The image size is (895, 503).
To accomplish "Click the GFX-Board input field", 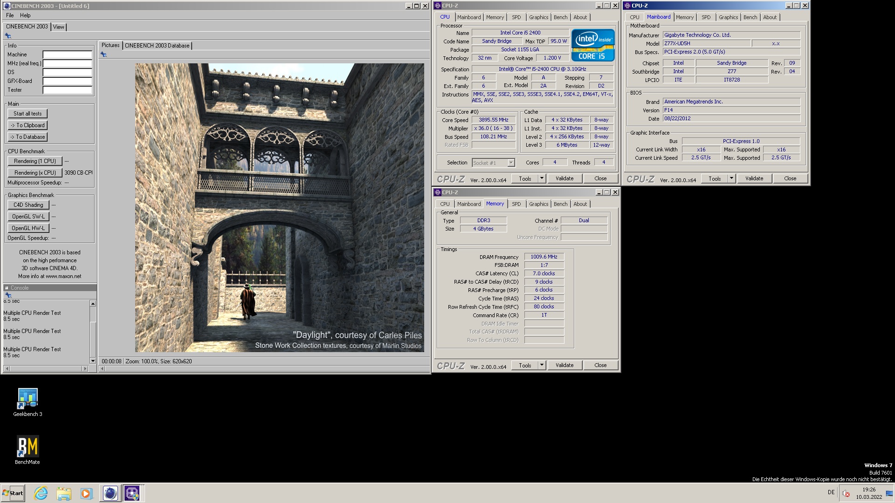I will tap(68, 81).
